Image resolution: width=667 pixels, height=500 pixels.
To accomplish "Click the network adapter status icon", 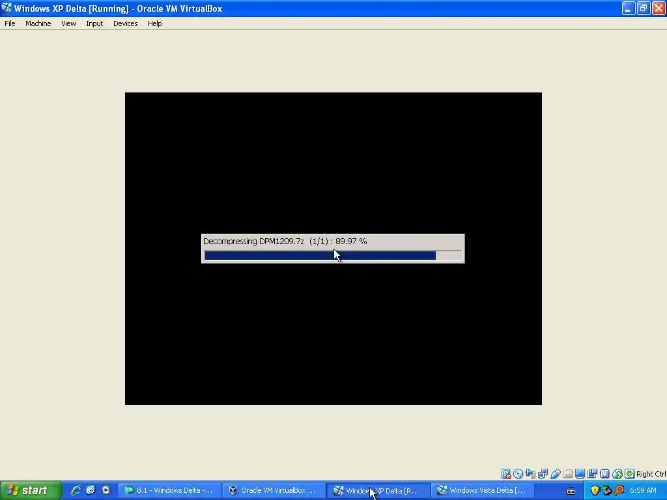I will [543, 474].
